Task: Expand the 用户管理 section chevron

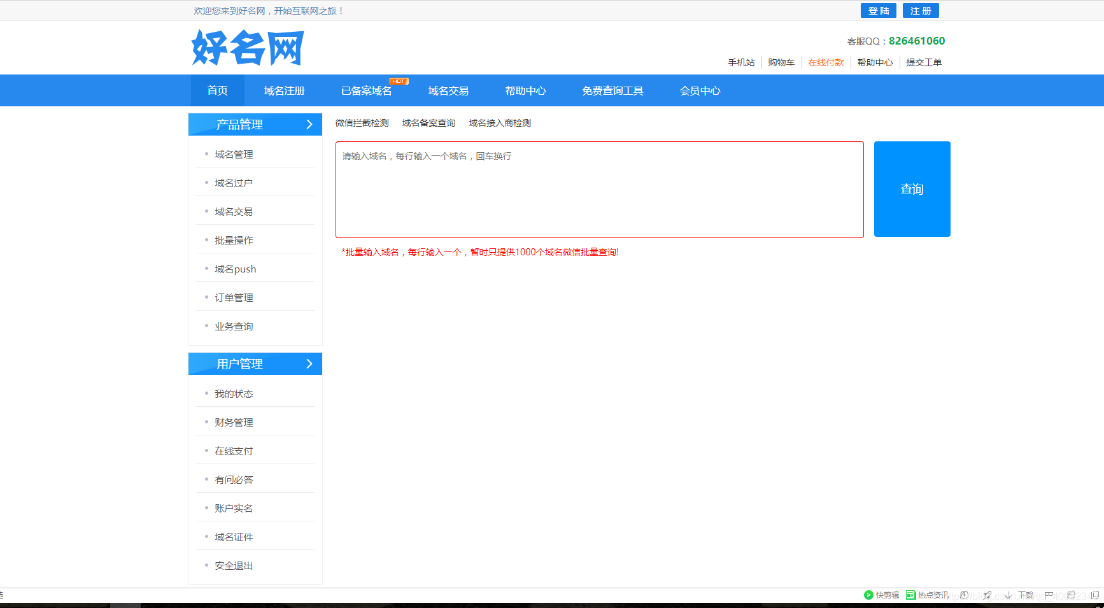Action: tap(309, 364)
